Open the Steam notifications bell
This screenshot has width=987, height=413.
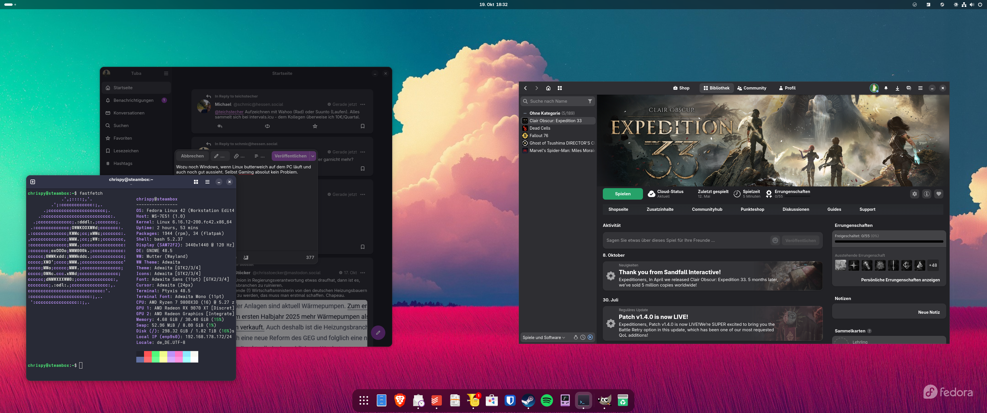pyautogui.click(x=886, y=88)
